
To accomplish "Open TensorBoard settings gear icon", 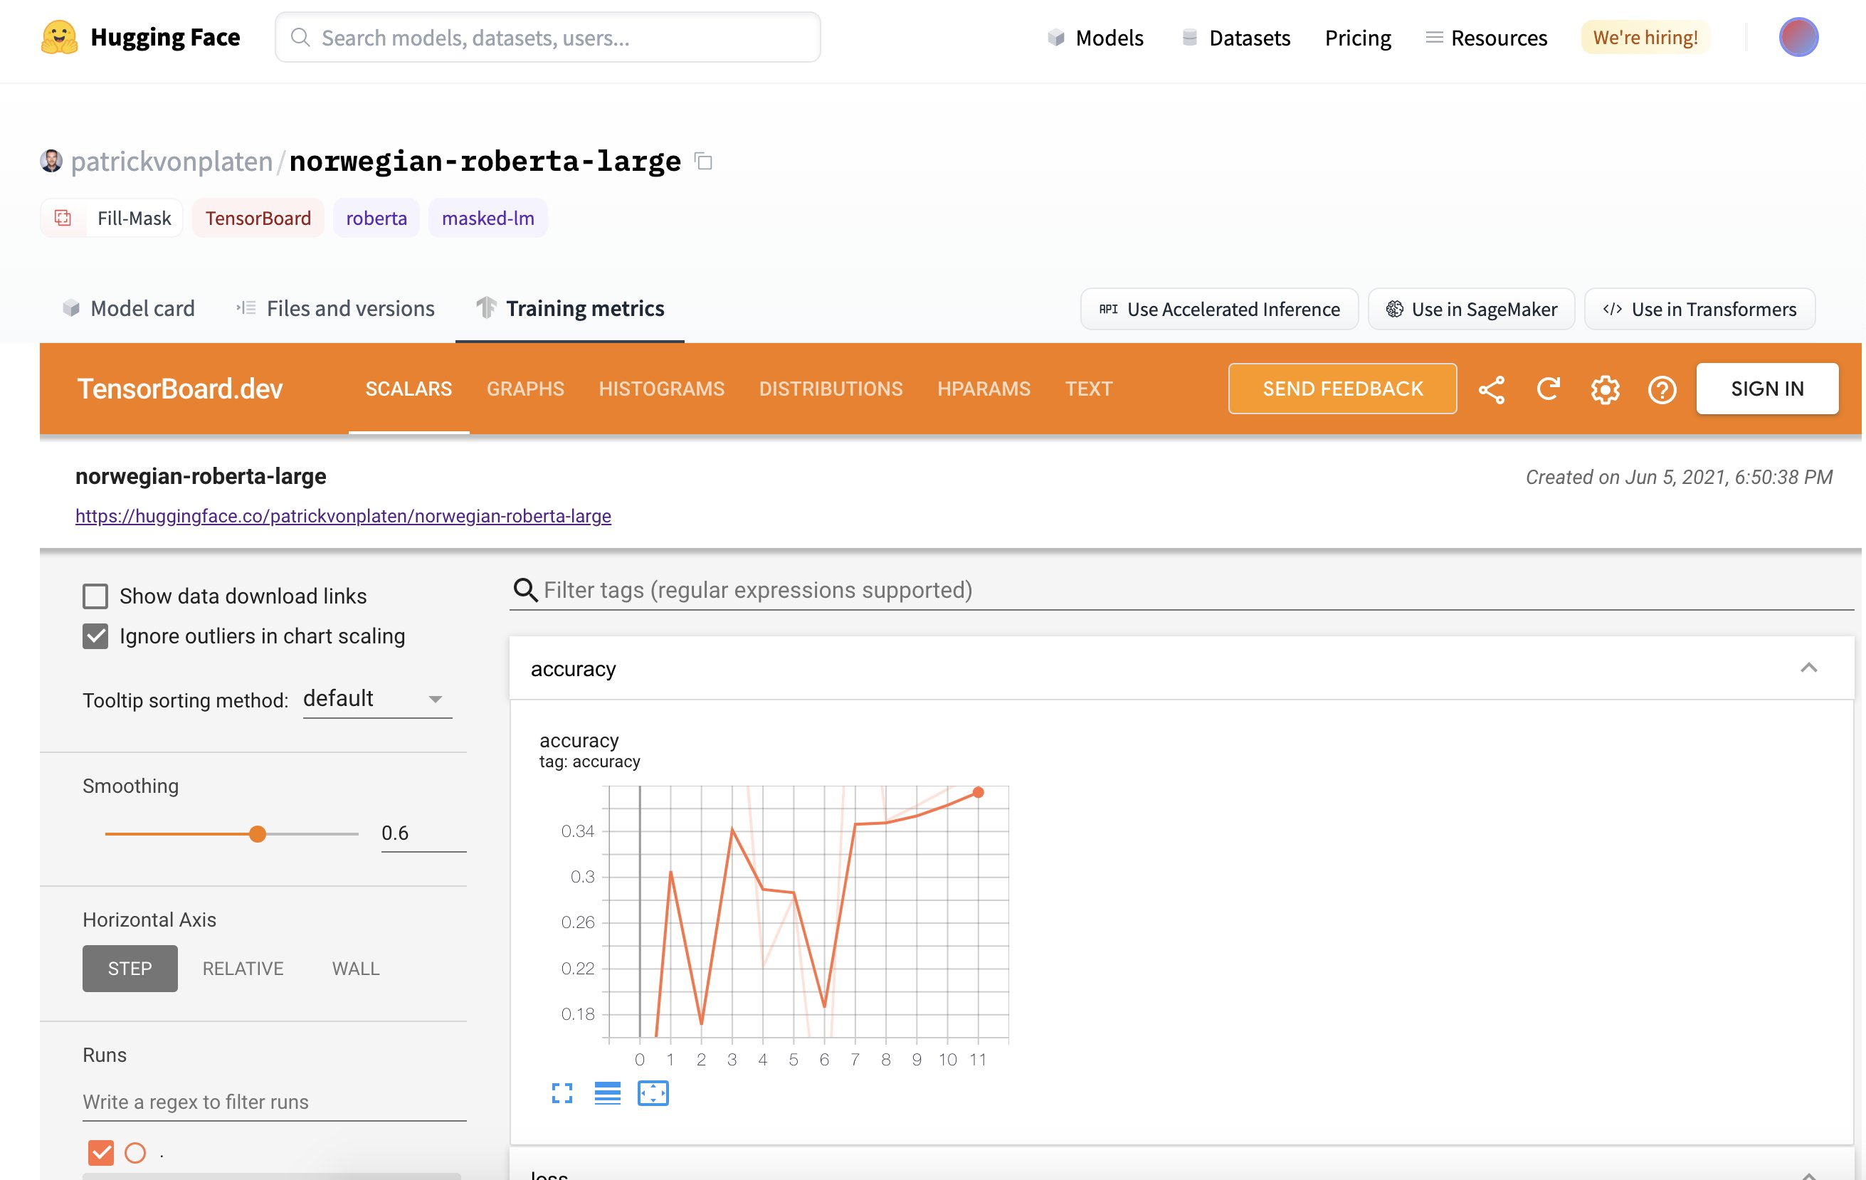I will pyautogui.click(x=1605, y=389).
